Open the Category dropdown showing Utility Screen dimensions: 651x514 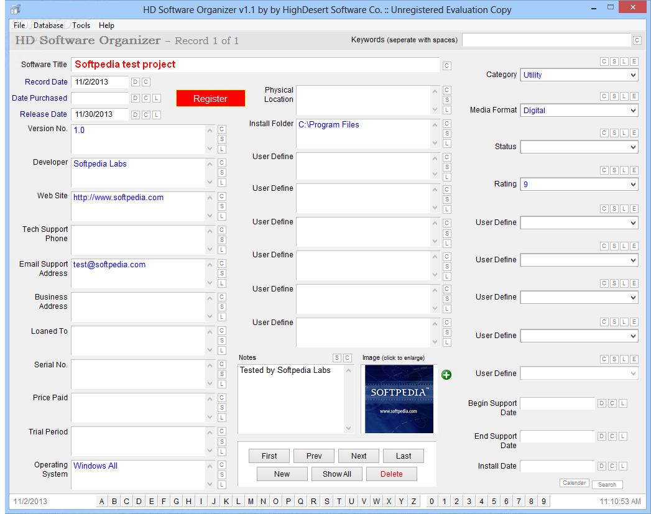(579, 75)
